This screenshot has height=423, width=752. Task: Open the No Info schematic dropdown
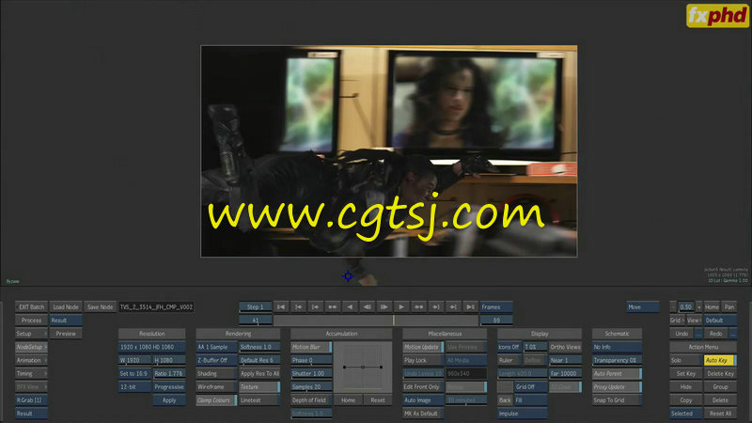tap(617, 347)
